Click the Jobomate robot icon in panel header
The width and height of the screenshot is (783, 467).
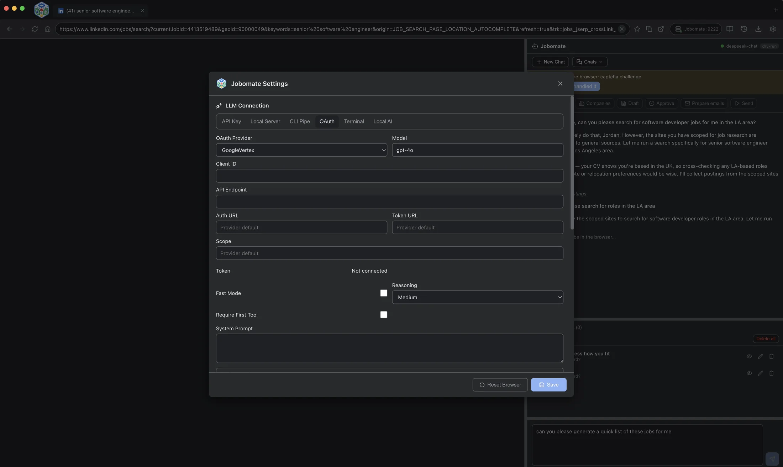(x=535, y=46)
